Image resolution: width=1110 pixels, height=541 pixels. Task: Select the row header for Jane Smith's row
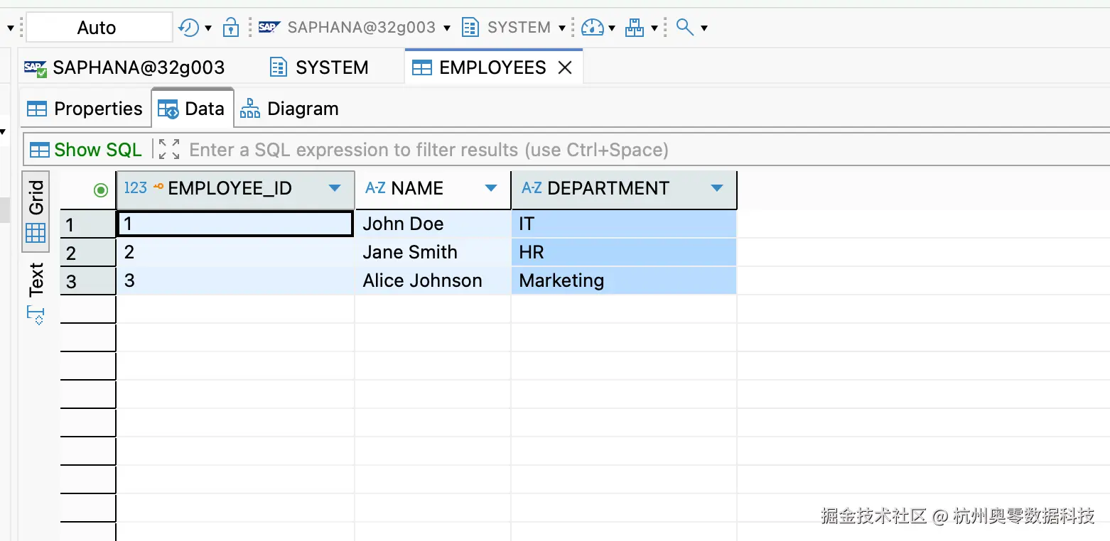pyautogui.click(x=88, y=253)
